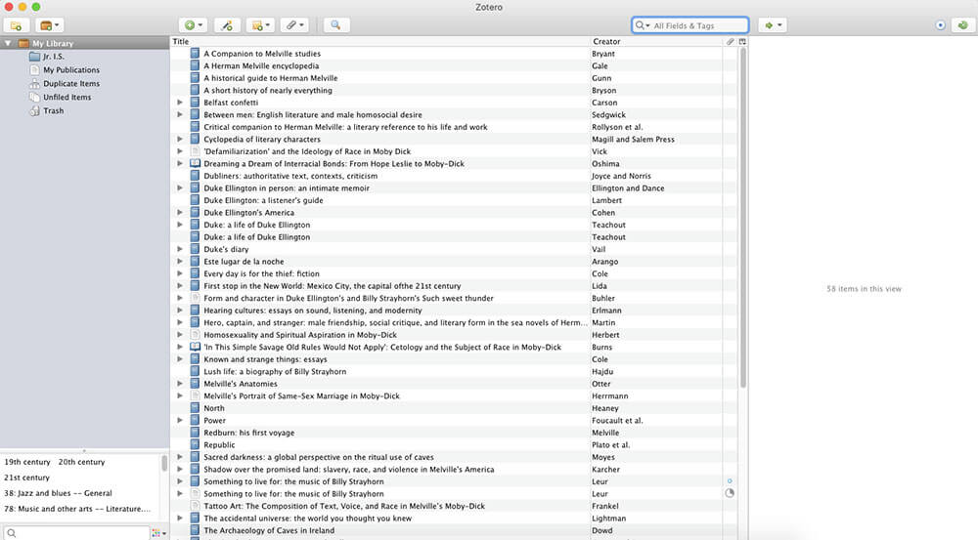Click the tag pane scrollbar
This screenshot has width=978, height=540.
tap(164, 463)
